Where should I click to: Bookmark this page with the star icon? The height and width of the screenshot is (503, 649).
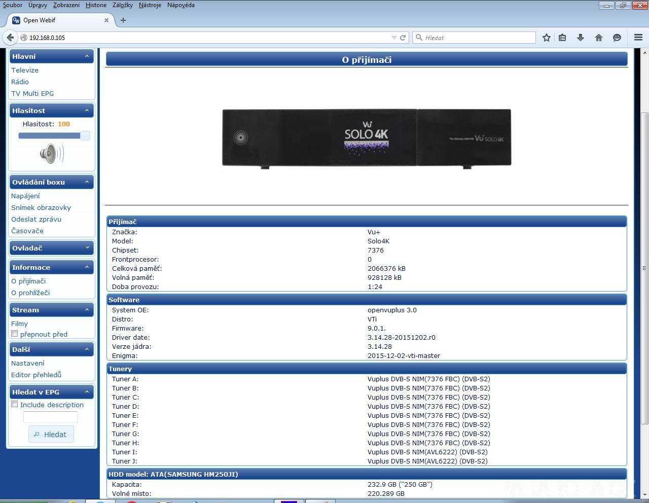click(547, 38)
